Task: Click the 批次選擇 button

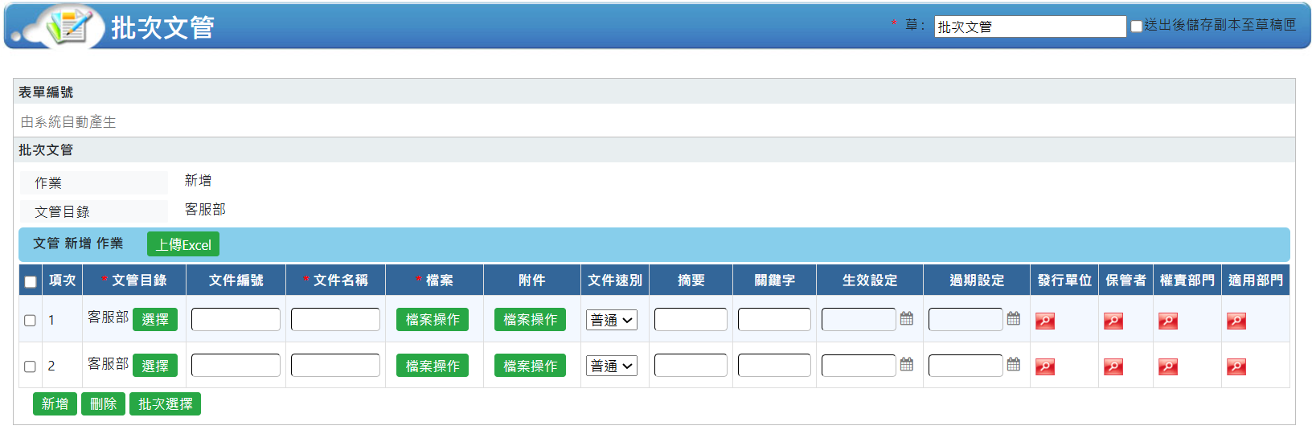Action: point(165,403)
